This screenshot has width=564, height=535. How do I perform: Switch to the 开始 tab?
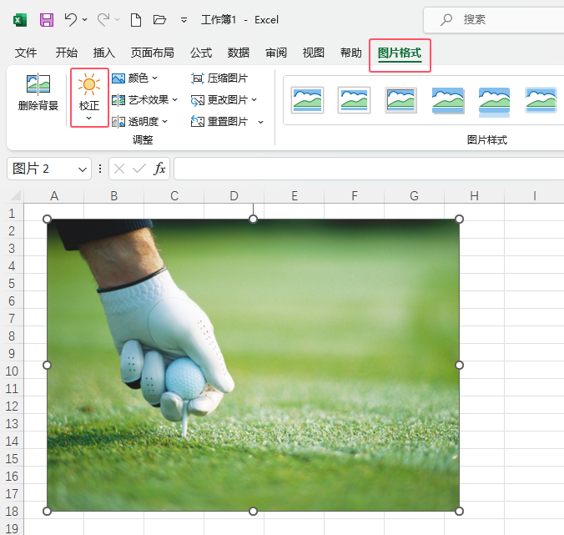(x=66, y=53)
